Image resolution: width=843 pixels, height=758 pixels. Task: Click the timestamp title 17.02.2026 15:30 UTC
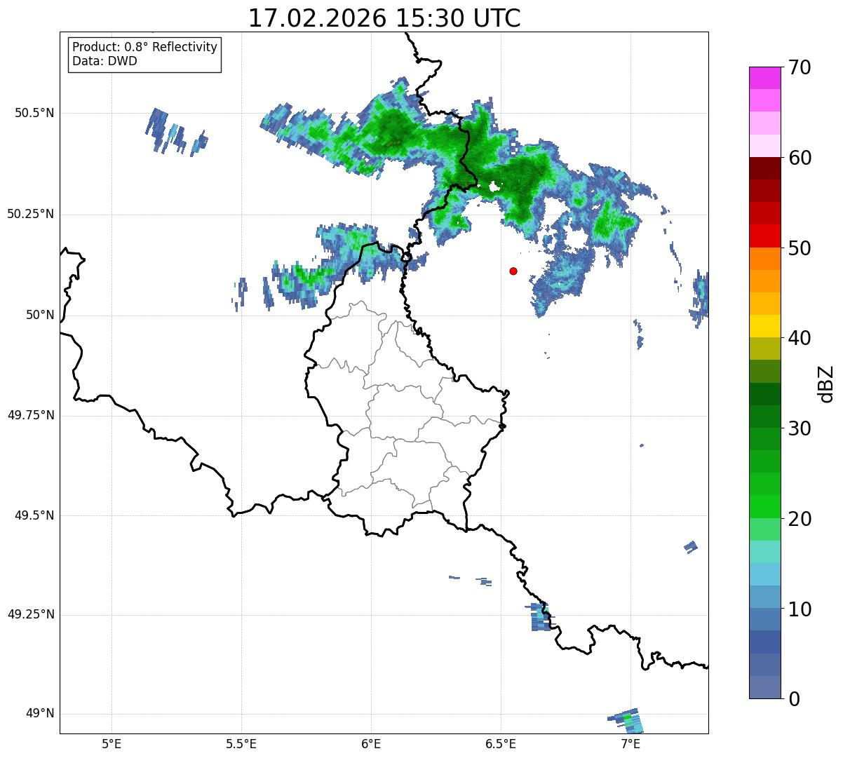click(384, 18)
